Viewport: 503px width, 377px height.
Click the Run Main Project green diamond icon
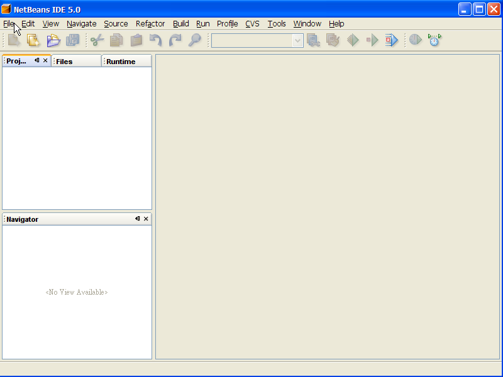pyautogui.click(x=353, y=40)
